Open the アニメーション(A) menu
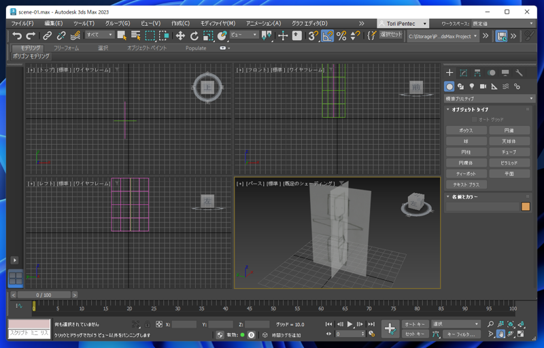 pos(263,24)
